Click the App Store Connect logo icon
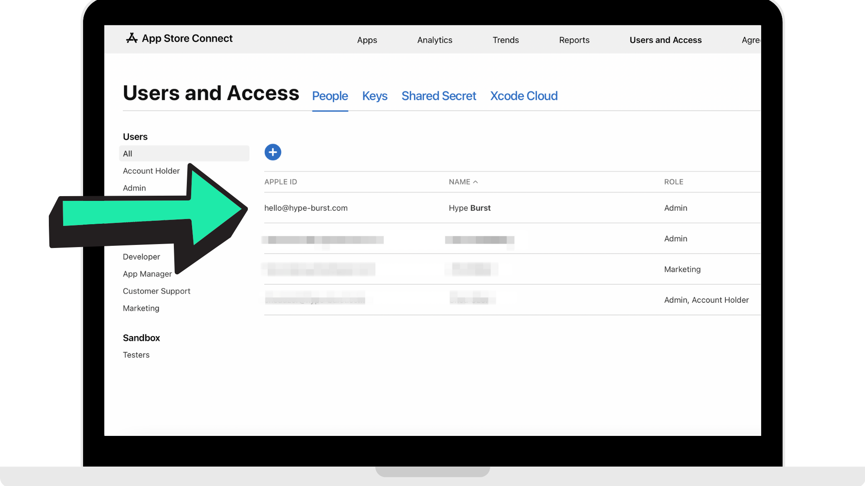 click(131, 38)
